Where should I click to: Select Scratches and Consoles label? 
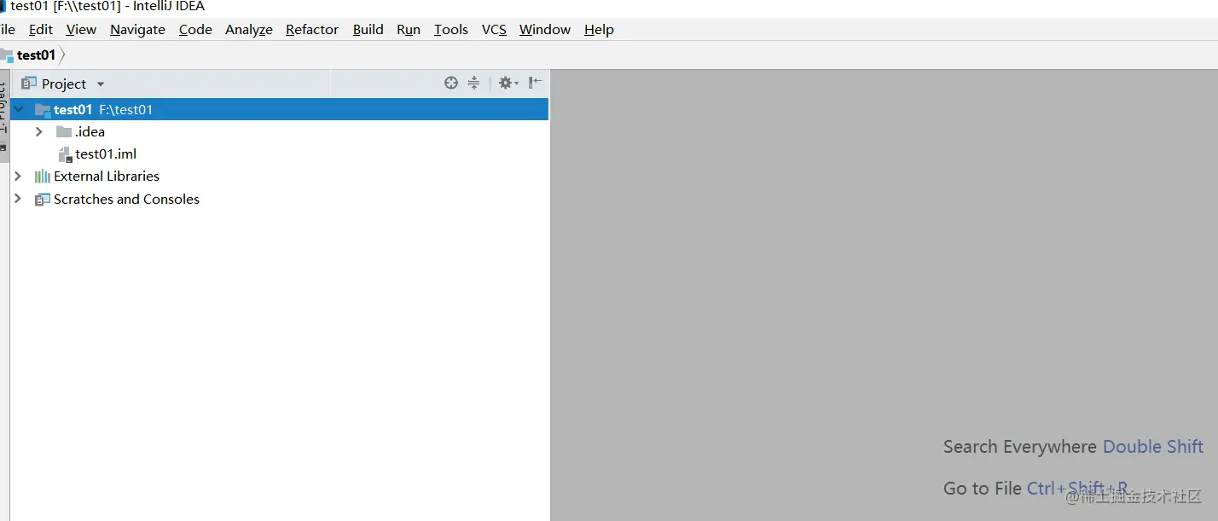pos(126,200)
